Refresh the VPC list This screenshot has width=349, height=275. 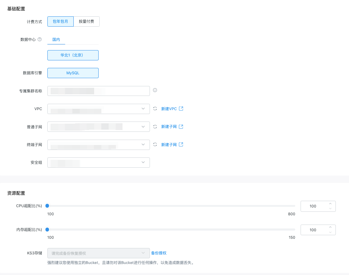(x=155, y=109)
